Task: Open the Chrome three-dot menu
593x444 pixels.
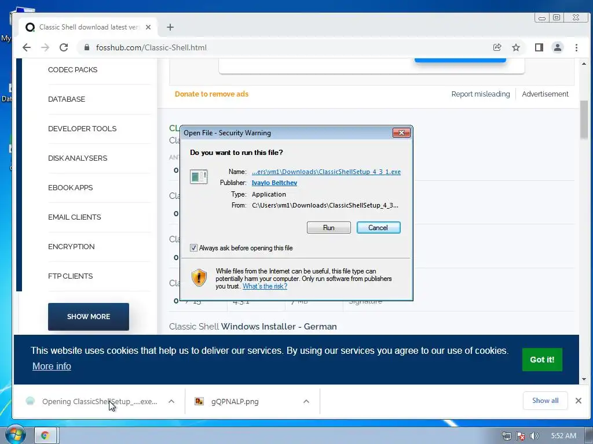Action: 576,47
